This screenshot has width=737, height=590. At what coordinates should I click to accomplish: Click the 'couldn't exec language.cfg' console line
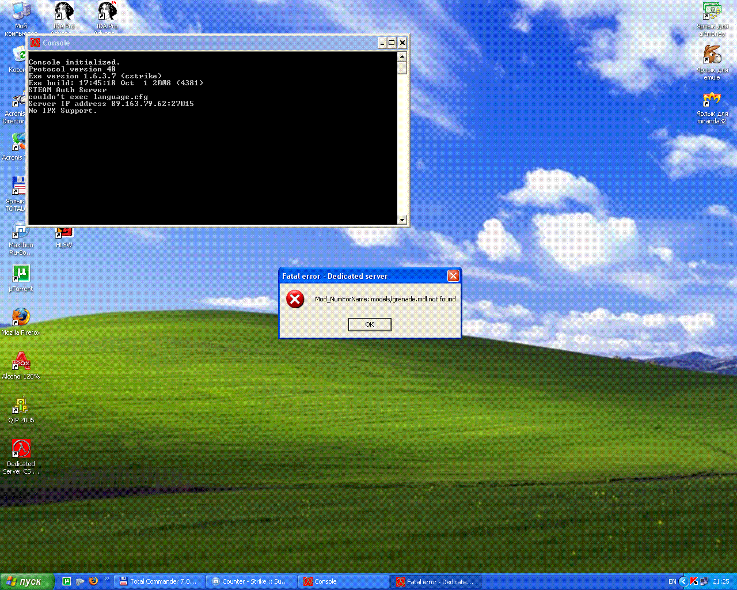click(x=88, y=97)
